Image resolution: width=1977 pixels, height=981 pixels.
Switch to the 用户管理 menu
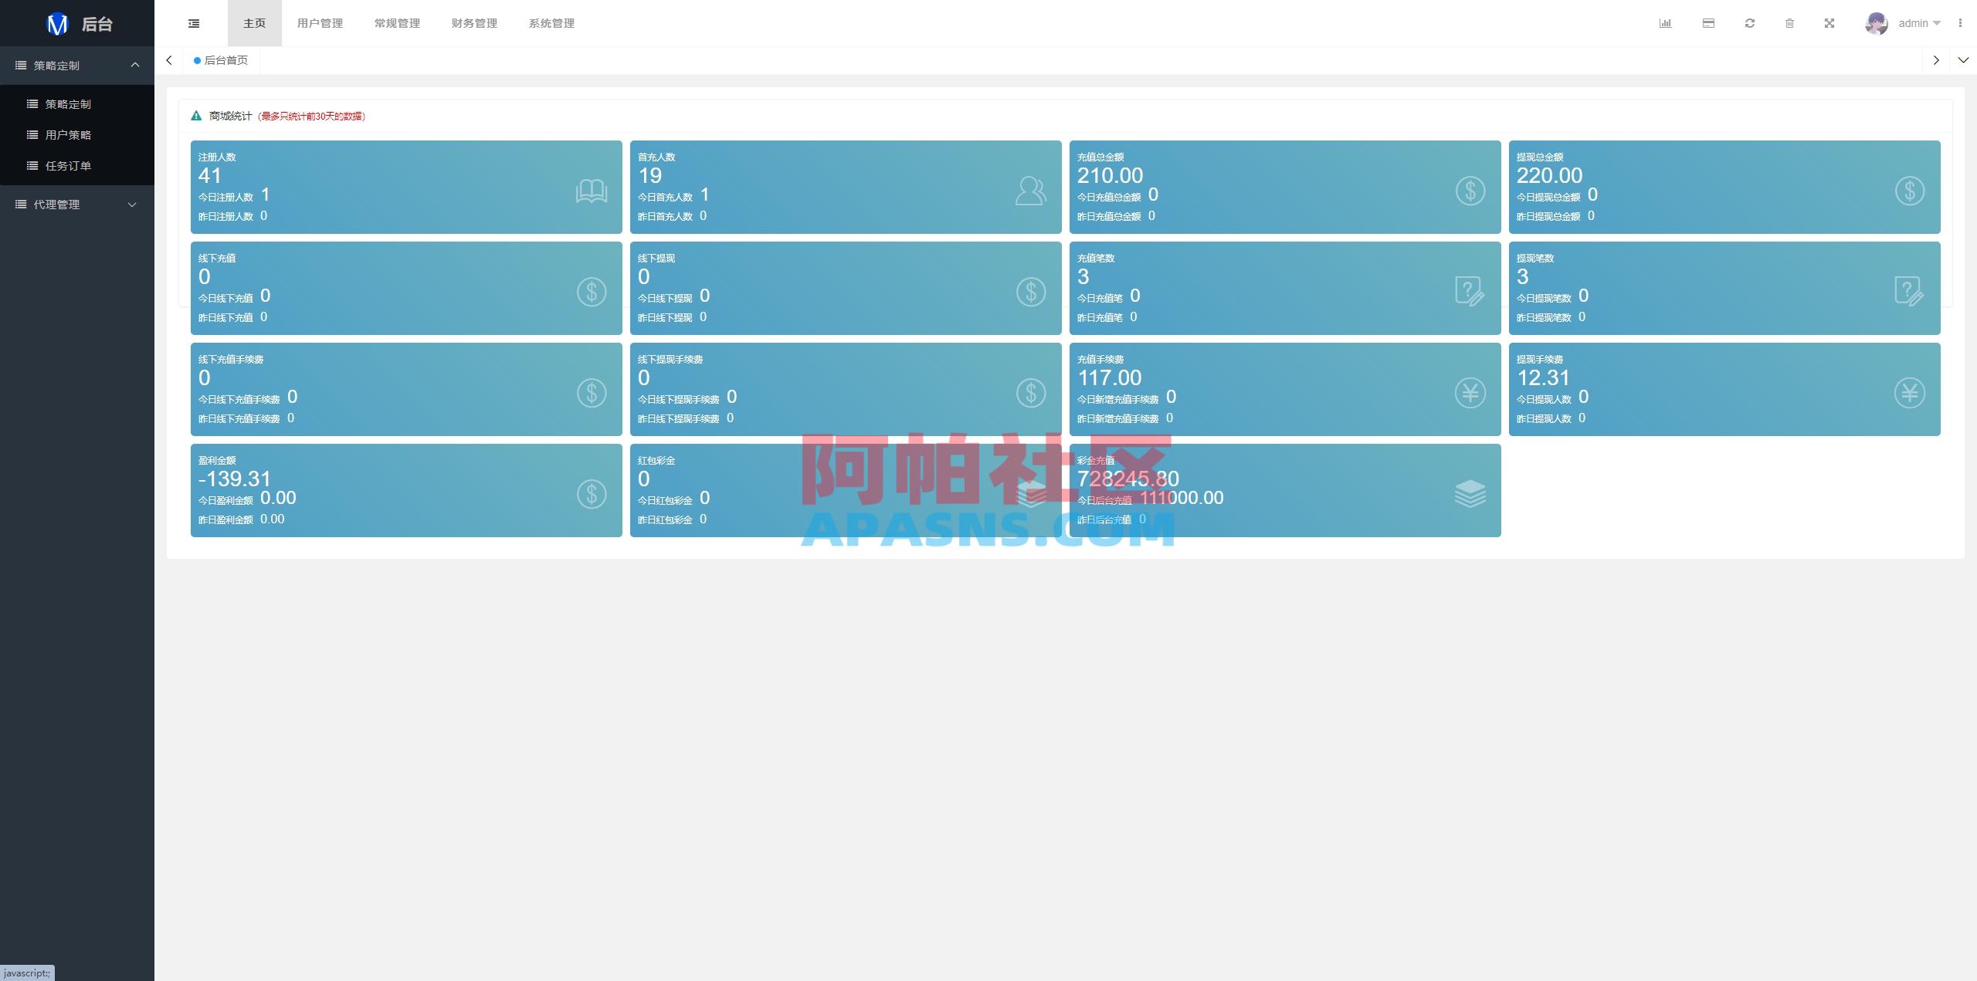(320, 23)
